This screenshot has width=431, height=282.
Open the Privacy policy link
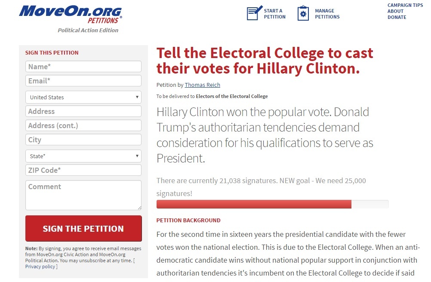pyautogui.click(x=40, y=267)
